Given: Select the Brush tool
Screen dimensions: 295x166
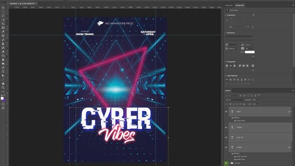Looking at the screenshot, I should pos(3,40).
